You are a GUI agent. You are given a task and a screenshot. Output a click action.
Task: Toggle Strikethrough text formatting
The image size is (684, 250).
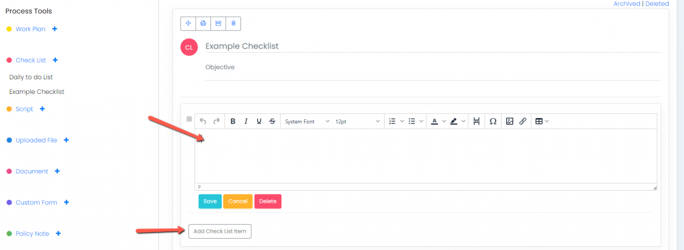click(273, 121)
